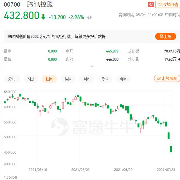Click the Hong Kong flag market icon

point(151,4)
